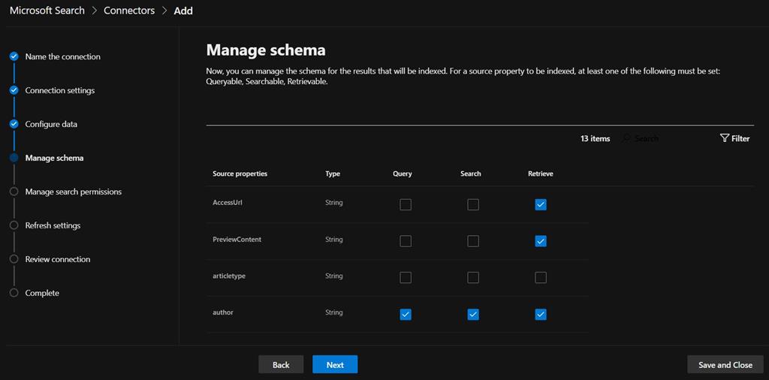Click the Search column header

[471, 173]
